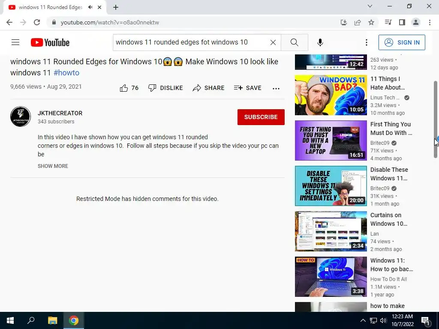Open volume control in system tray
This screenshot has height=329, width=439.
click(383, 320)
